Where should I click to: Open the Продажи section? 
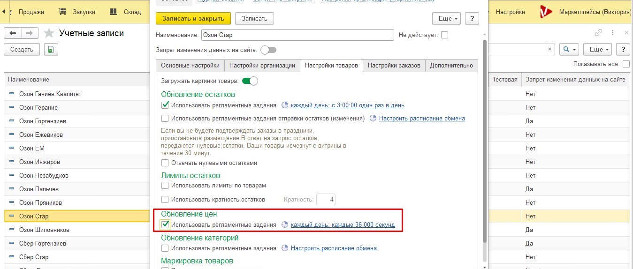pyautogui.click(x=31, y=12)
